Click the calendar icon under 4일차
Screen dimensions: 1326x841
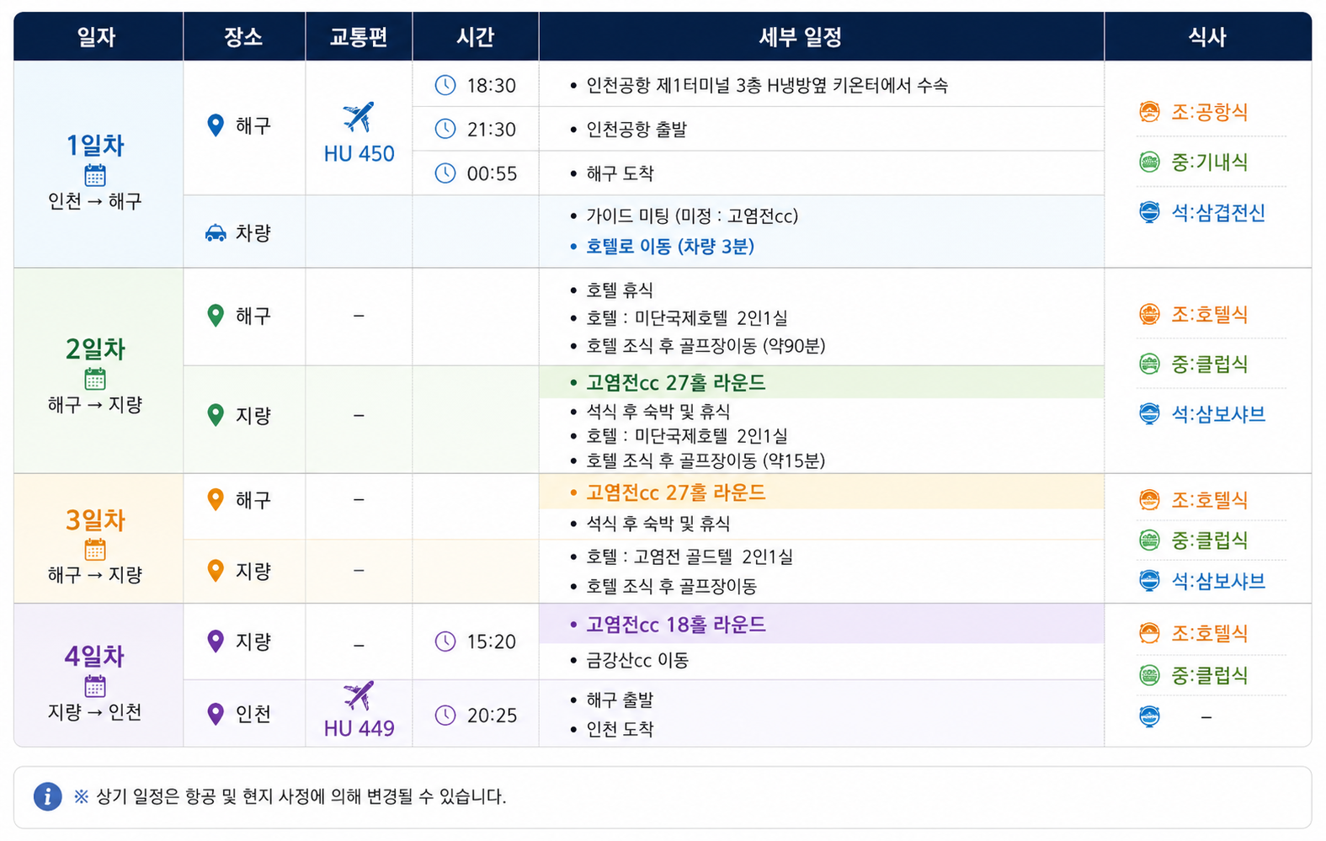95,686
